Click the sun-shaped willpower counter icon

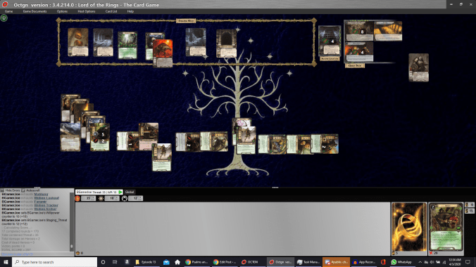click(101, 199)
